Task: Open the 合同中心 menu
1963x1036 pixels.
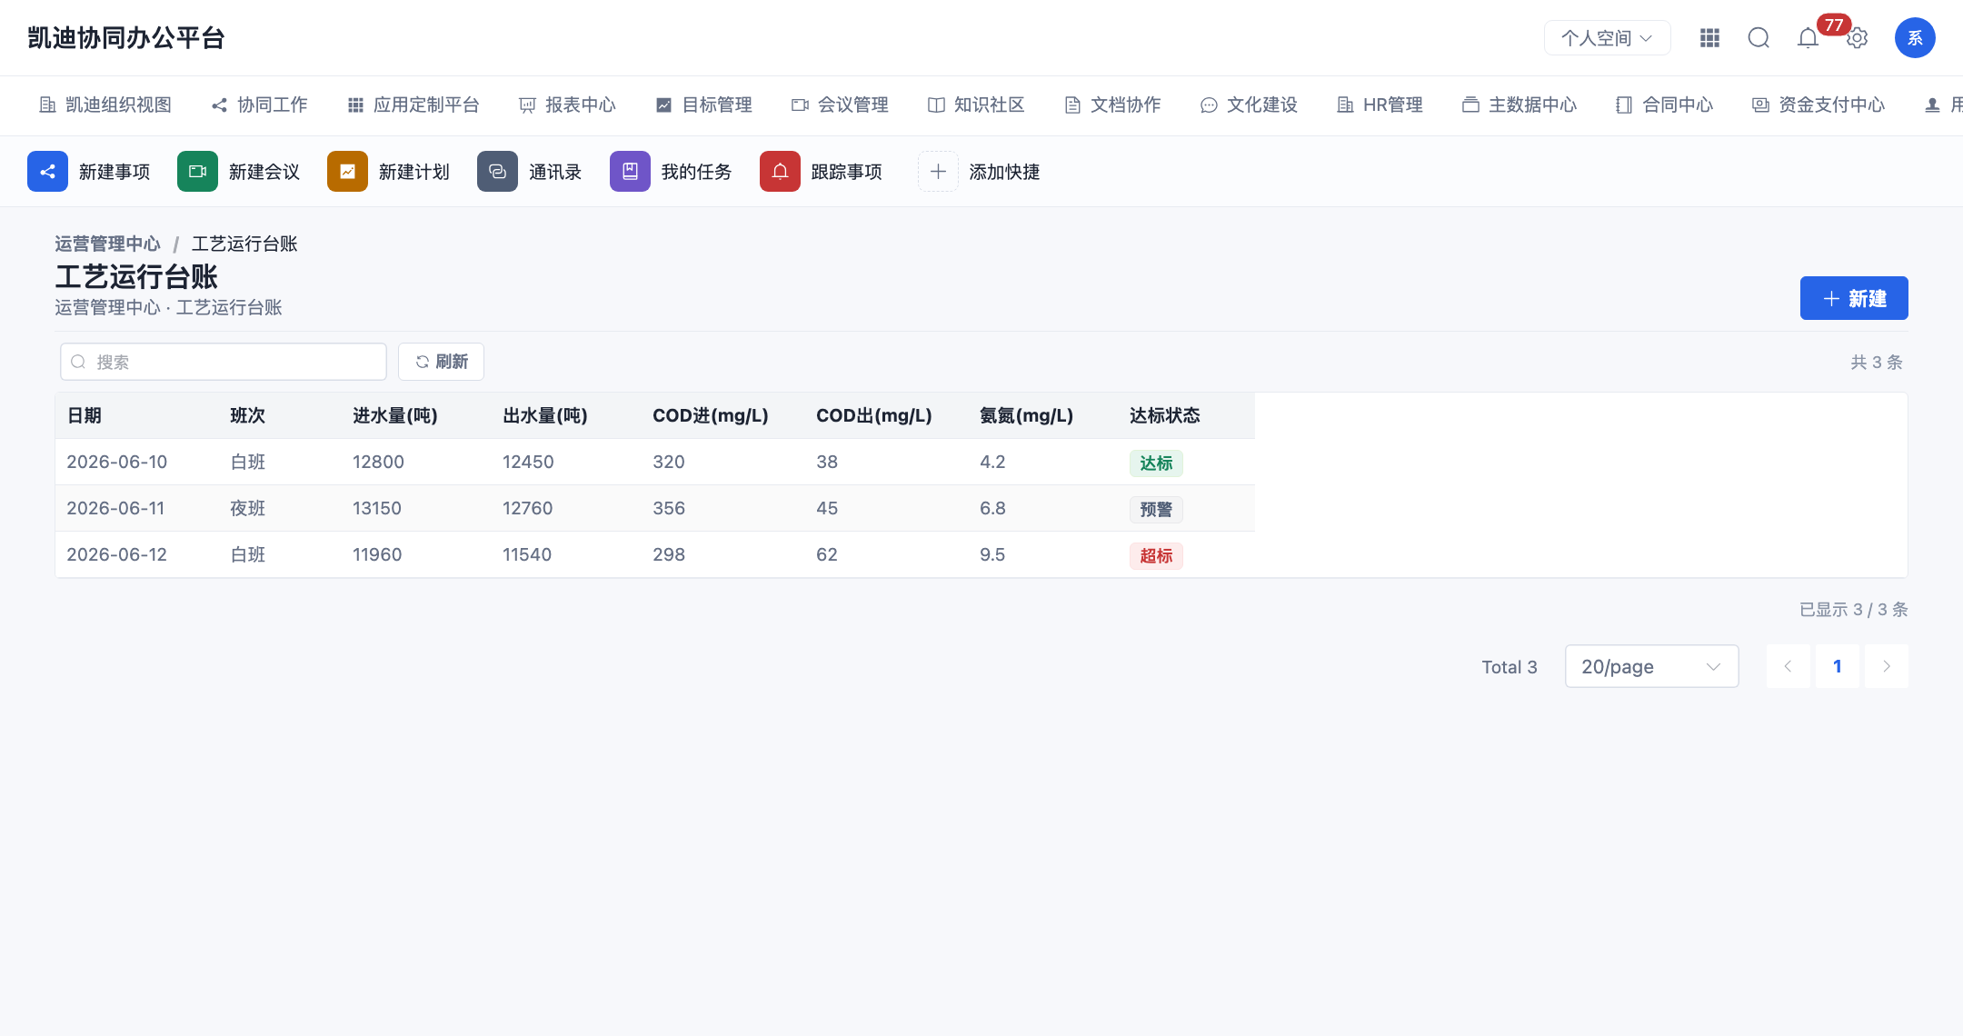Action: (x=1665, y=105)
